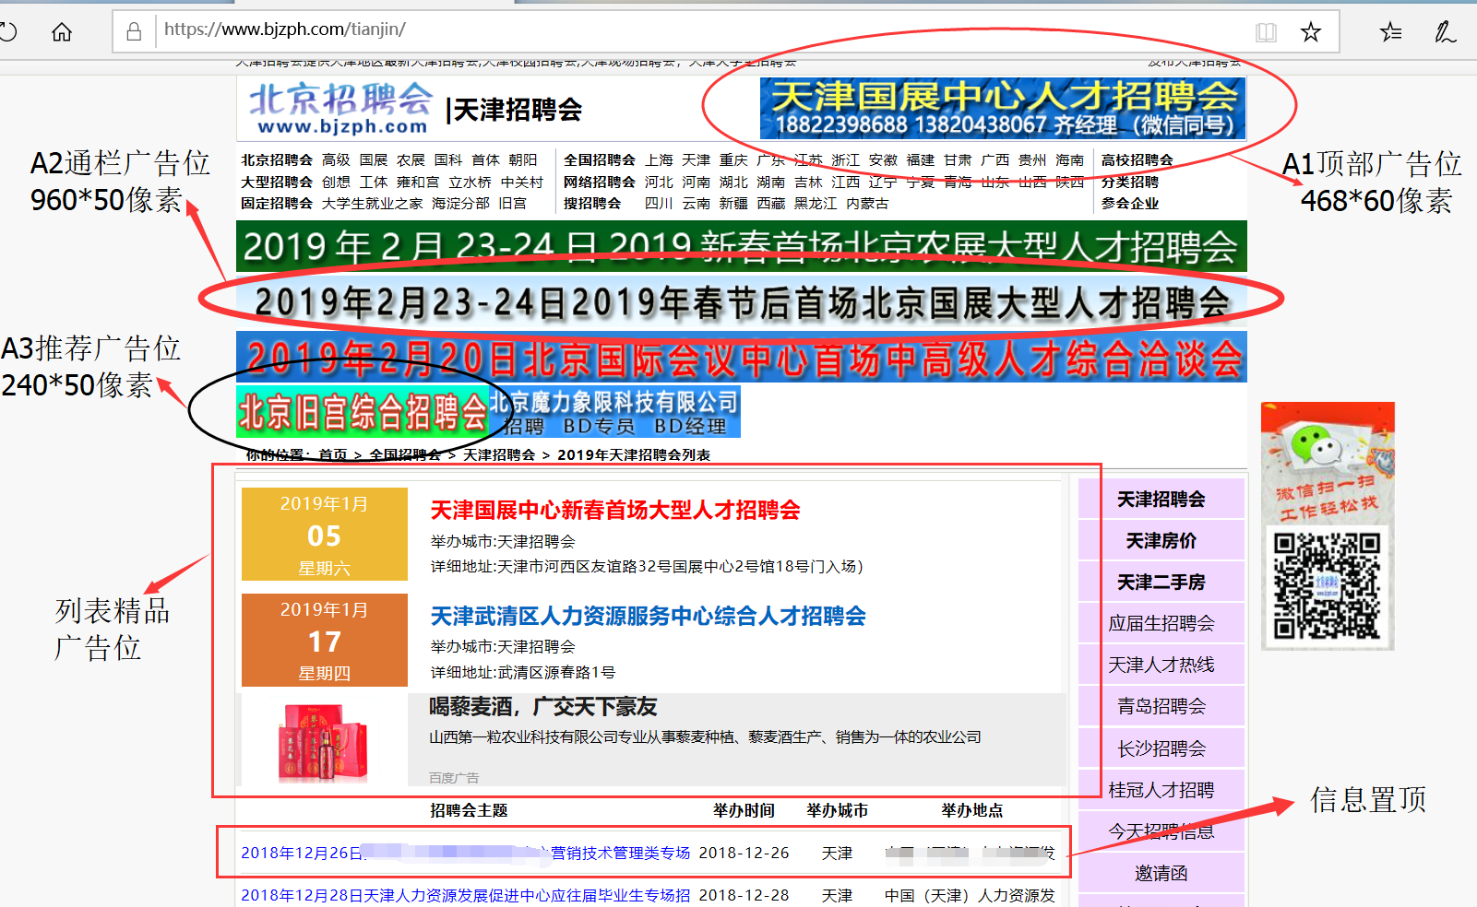Click the add notes pen icon
The image size is (1477, 907).
tap(1445, 32)
